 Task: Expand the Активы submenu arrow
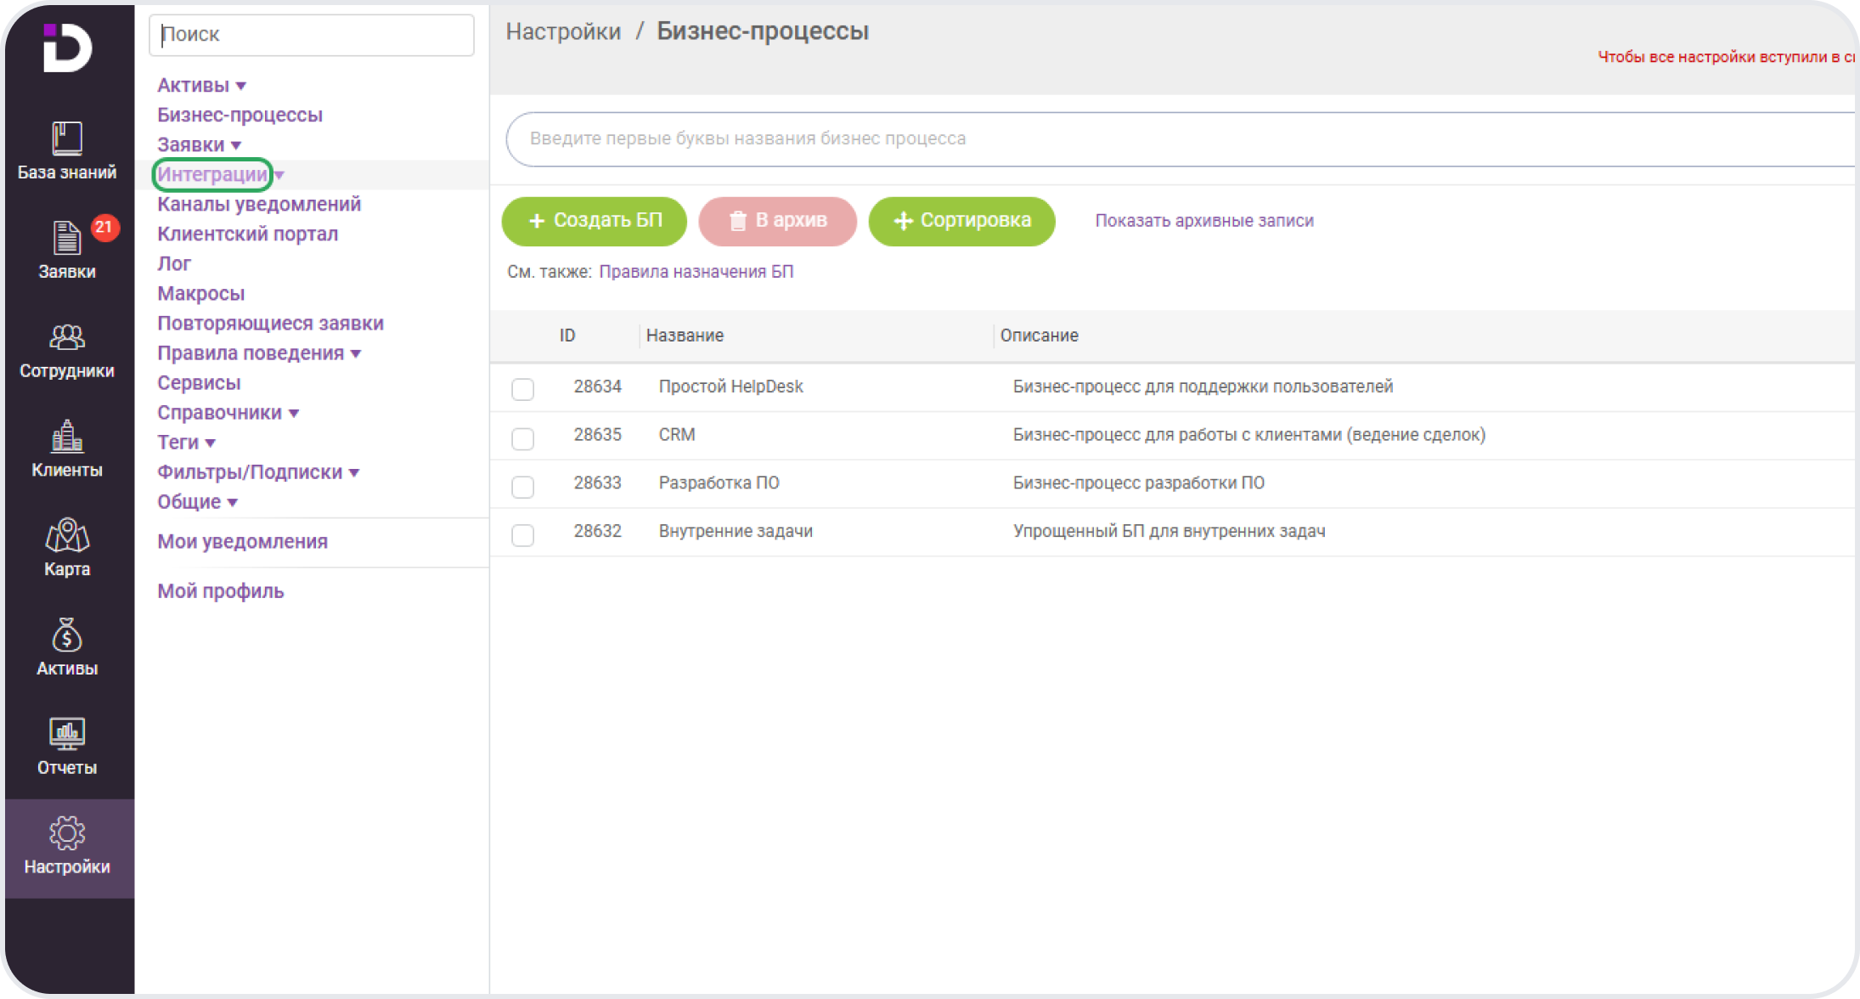point(241,86)
